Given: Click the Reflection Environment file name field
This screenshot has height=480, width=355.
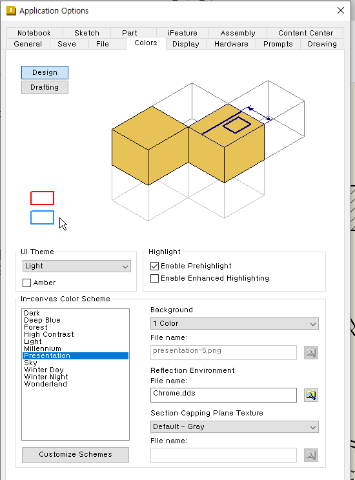Looking at the screenshot, I should pyautogui.click(x=223, y=395).
